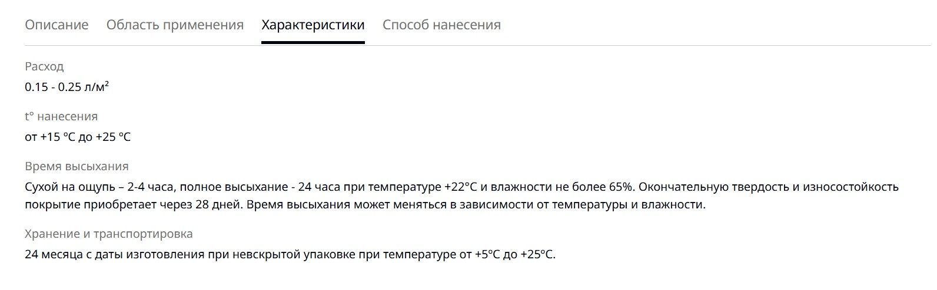Image resolution: width=937 pixels, height=290 pixels.
Task: Open the Описание tab
Action: (57, 25)
